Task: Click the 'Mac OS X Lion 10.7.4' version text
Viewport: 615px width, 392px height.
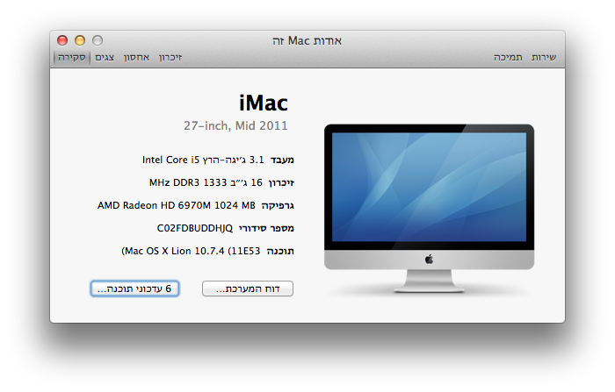Action: pyautogui.click(x=174, y=251)
